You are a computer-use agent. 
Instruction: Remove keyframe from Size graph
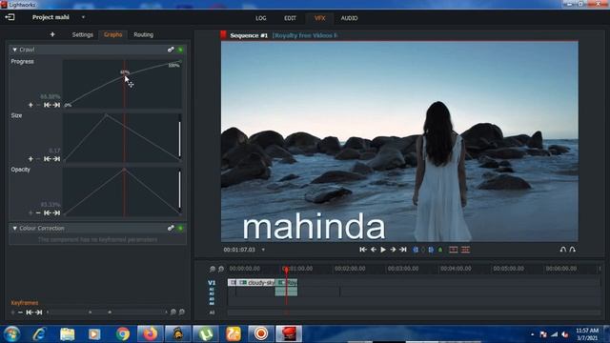(x=38, y=159)
